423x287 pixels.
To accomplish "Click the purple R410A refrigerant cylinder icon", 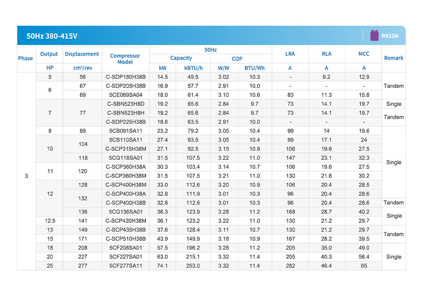I will (x=374, y=36).
